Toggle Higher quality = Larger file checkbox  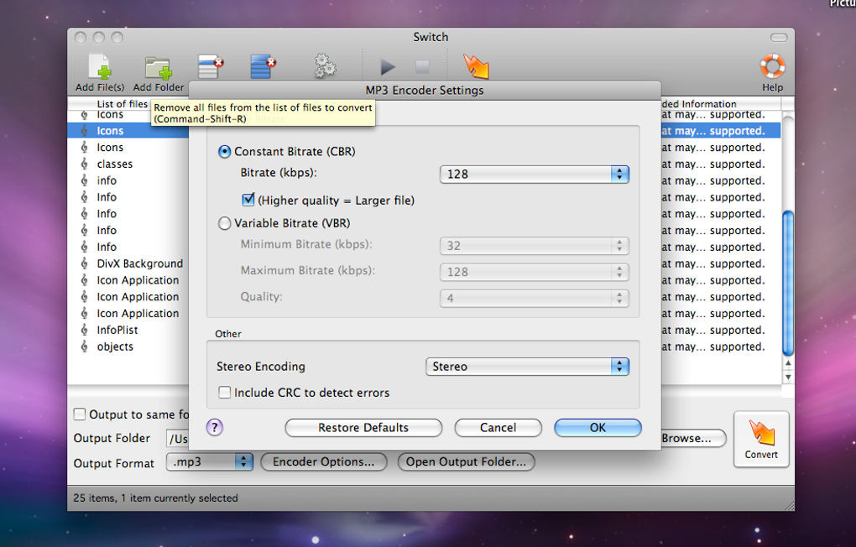click(x=248, y=200)
